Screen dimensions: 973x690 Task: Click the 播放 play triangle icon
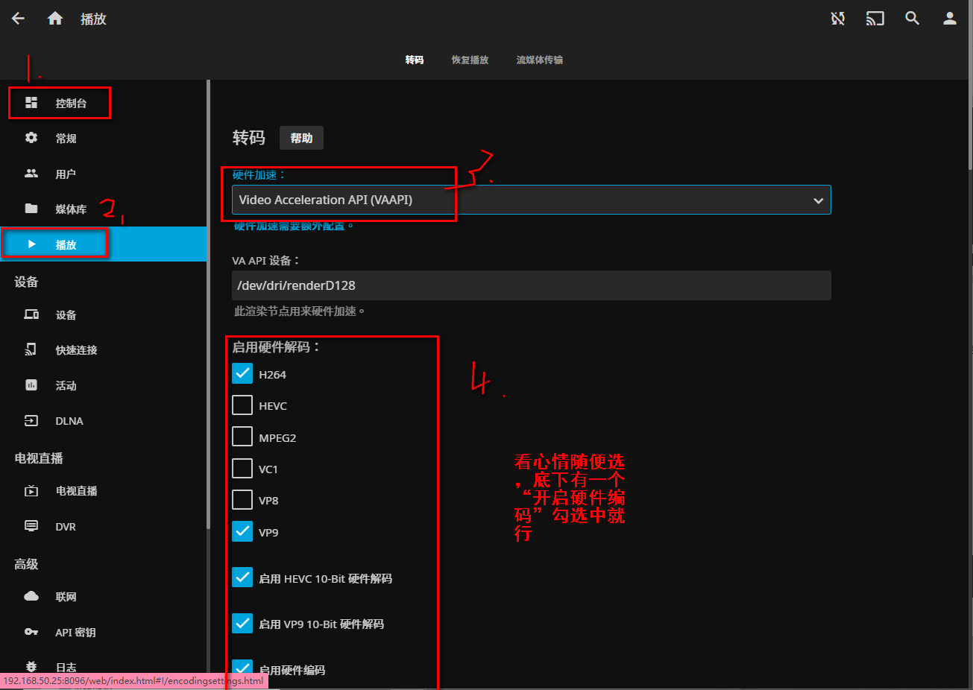tap(31, 244)
